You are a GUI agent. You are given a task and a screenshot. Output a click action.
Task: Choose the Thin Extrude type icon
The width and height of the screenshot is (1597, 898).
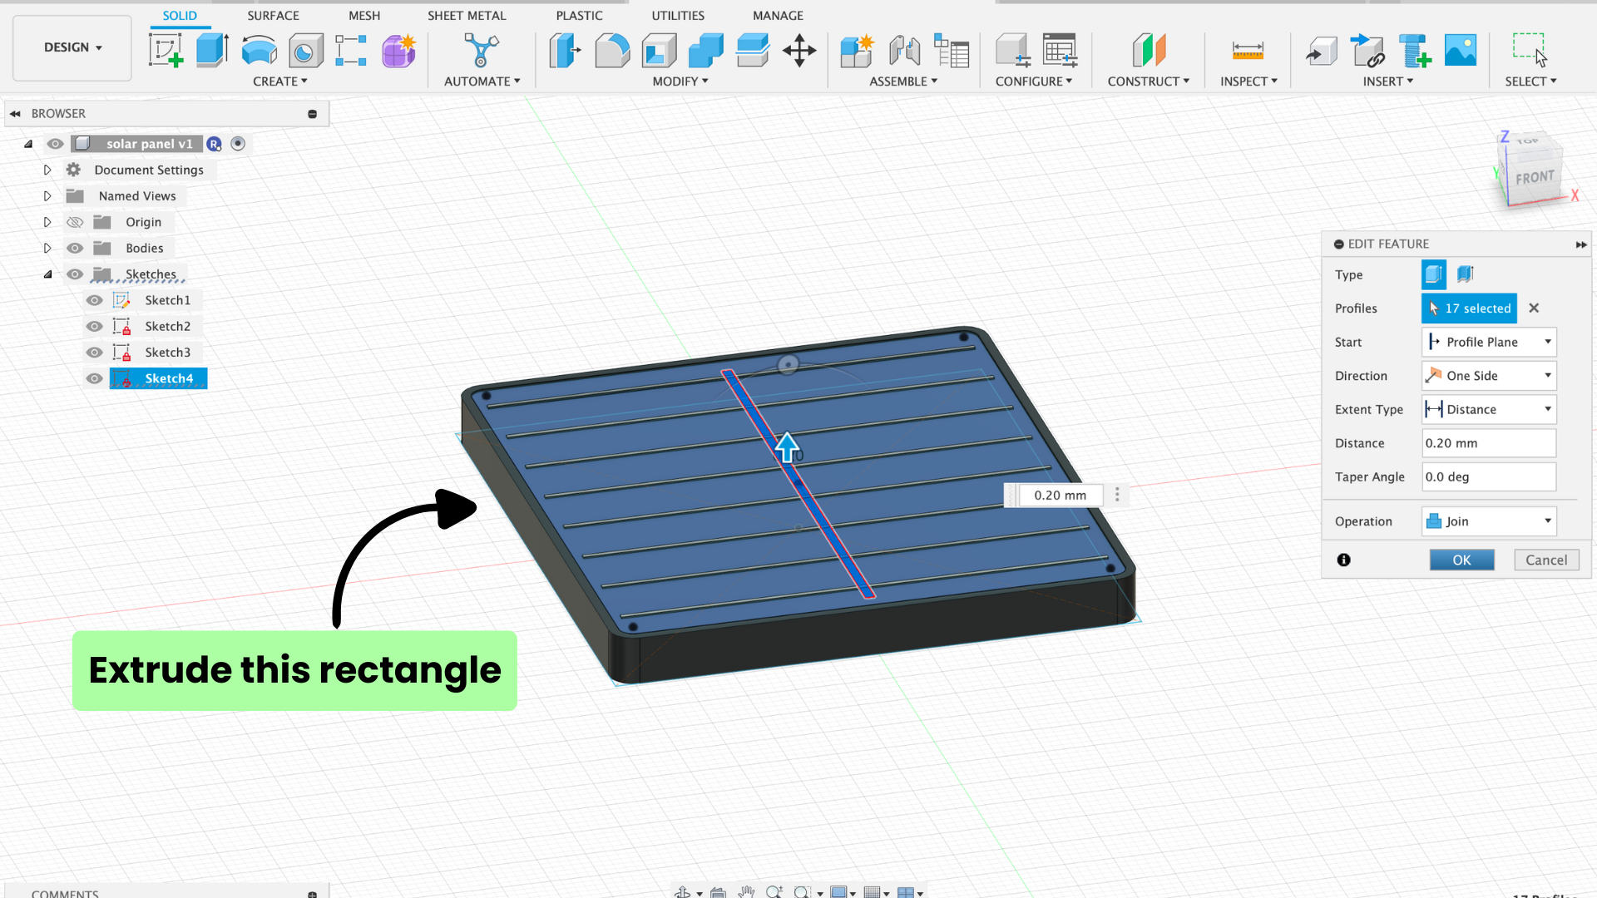click(1466, 274)
